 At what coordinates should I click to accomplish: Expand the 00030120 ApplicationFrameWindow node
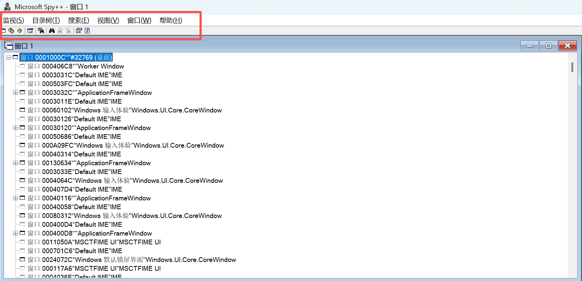click(x=15, y=128)
